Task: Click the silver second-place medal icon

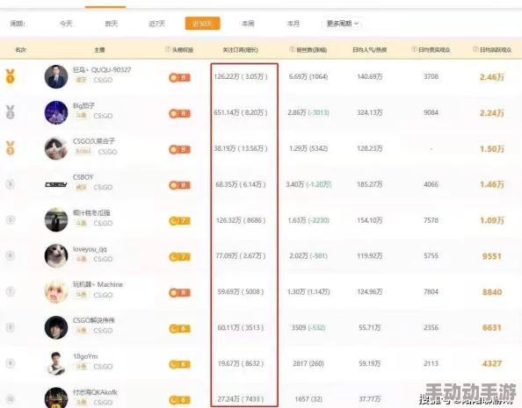Action: pyautogui.click(x=11, y=112)
